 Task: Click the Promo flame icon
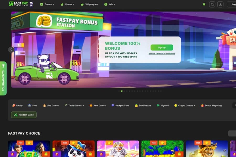point(62,4)
